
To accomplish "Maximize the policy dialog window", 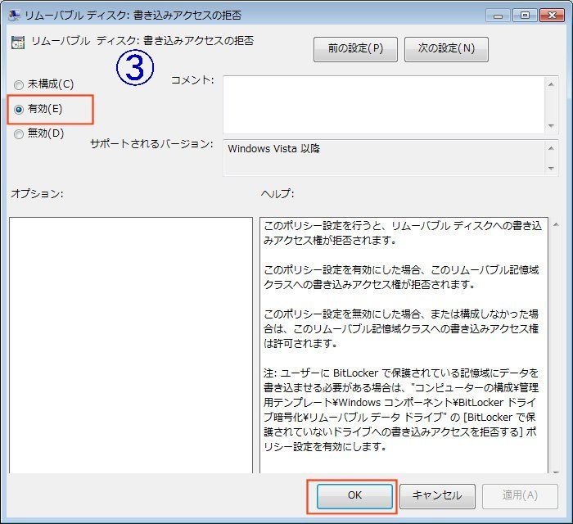I will pos(525,16).
